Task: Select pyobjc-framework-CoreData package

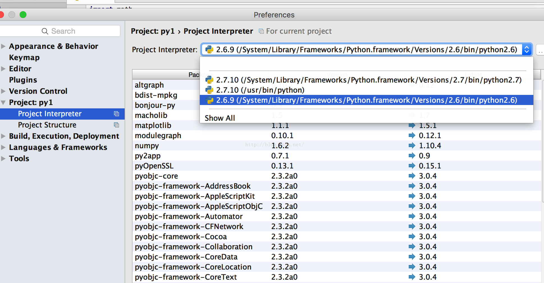Action: (337, 257)
